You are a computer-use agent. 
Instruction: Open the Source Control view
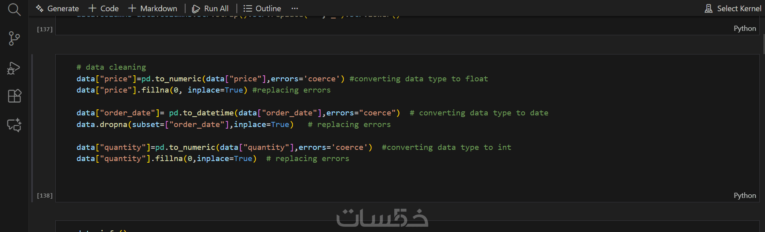tap(14, 38)
